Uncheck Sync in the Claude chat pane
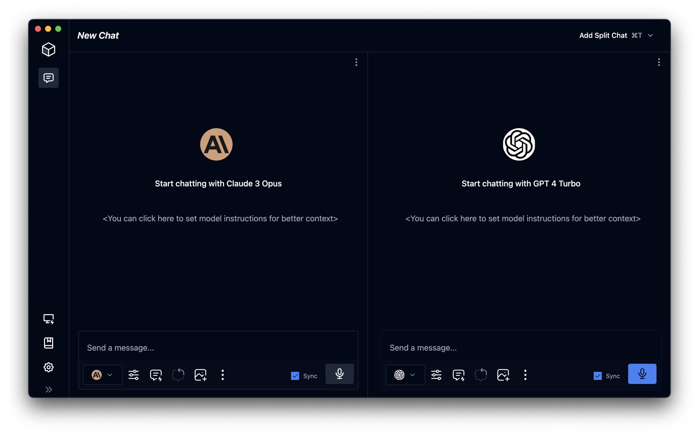 pyautogui.click(x=295, y=376)
